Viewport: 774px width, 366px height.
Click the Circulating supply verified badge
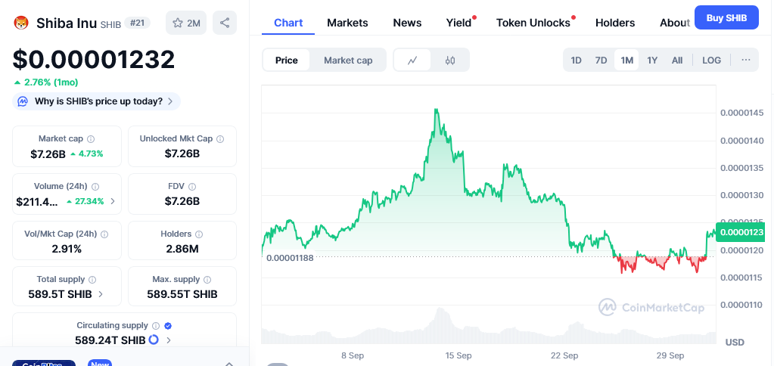(168, 325)
